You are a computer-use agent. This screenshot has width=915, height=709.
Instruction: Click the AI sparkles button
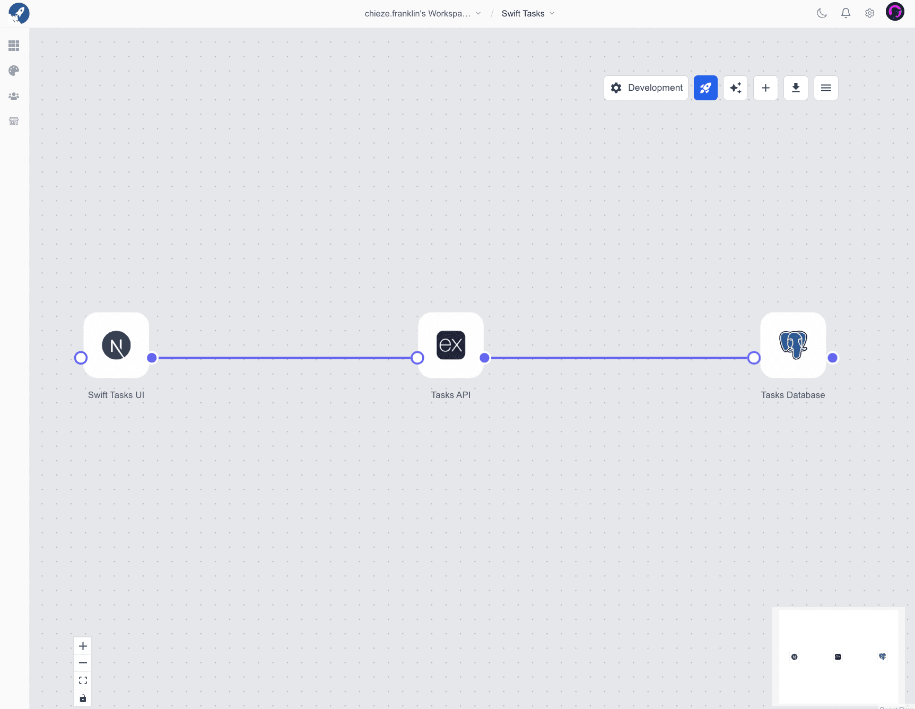(x=736, y=88)
